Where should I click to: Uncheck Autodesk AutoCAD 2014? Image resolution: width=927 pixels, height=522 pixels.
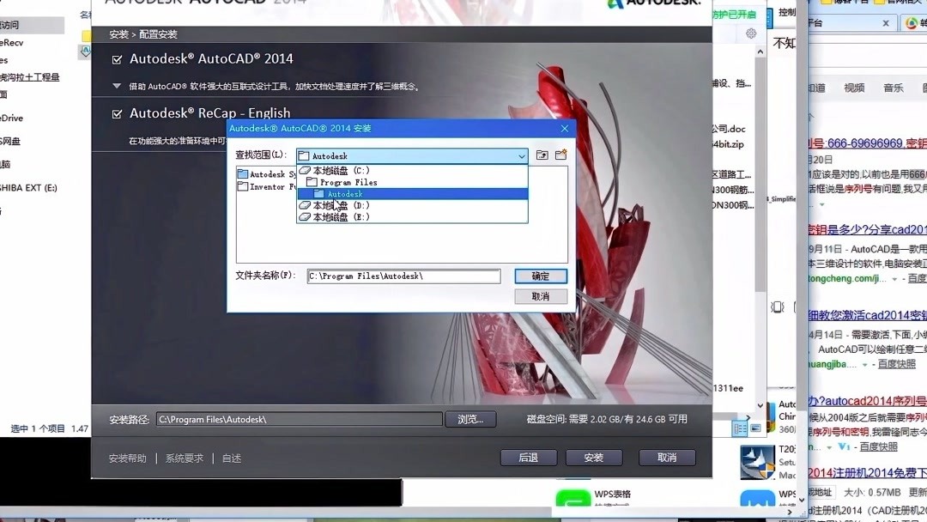point(116,58)
